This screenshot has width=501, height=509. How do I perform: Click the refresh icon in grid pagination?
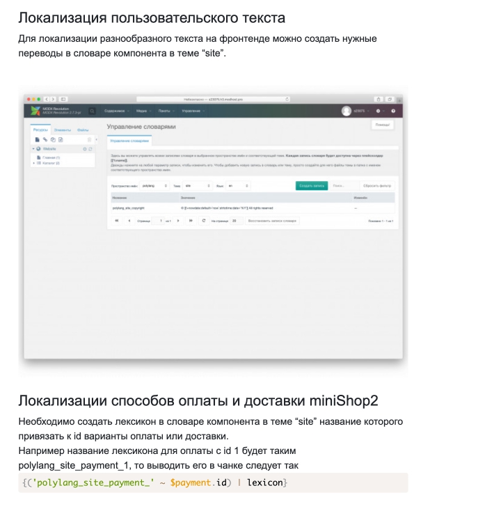(x=203, y=221)
